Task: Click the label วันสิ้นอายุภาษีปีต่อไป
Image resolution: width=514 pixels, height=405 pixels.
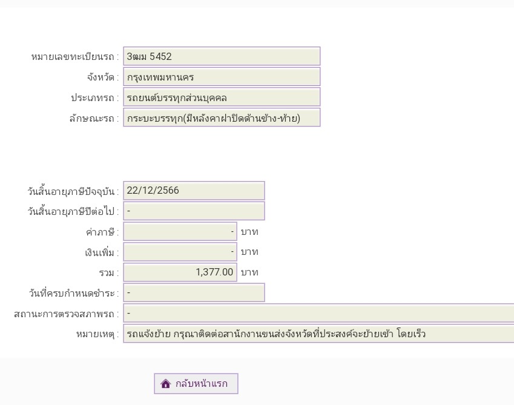Action: point(73,212)
